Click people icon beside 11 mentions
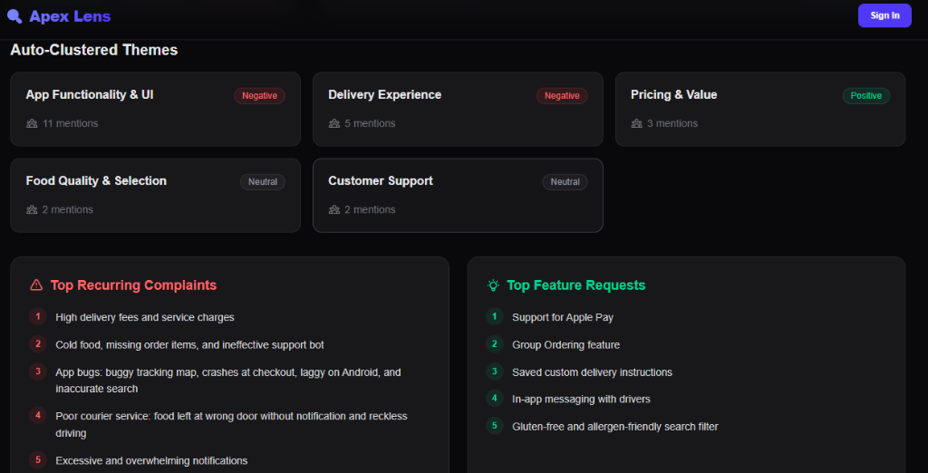The width and height of the screenshot is (928, 473). pyautogui.click(x=32, y=124)
